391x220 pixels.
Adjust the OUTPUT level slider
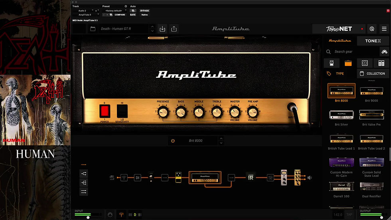(381, 218)
